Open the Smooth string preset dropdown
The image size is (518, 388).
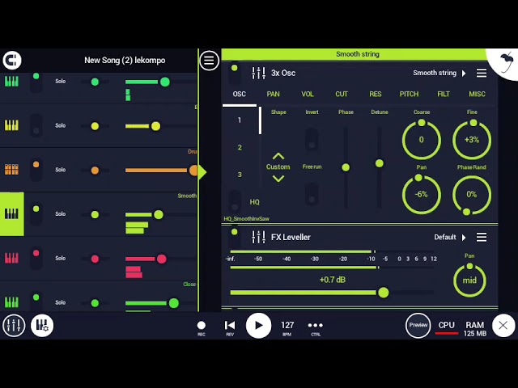tap(439, 73)
